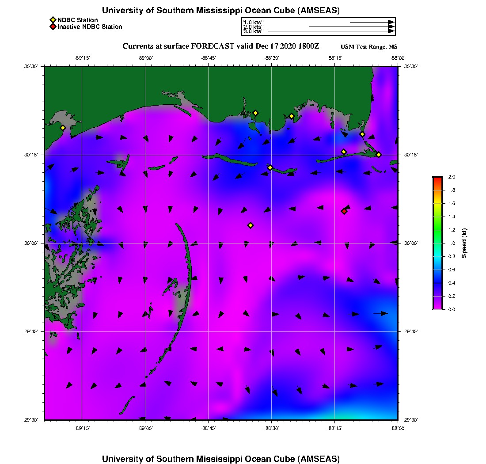Click the USM Test Range, MS label
Image resolution: width=486 pixels, height=464 pixels.
369,47
